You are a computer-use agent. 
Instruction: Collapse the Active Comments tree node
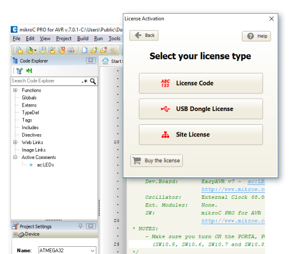[x=15, y=157]
